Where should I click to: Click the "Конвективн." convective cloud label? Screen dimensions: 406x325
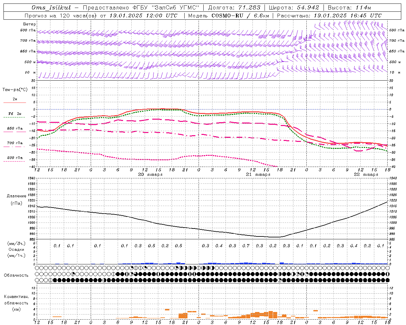[16, 297]
